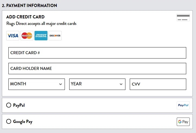Click the AMEX card logo
Viewport: 196px width, 133px height.
[41, 35]
